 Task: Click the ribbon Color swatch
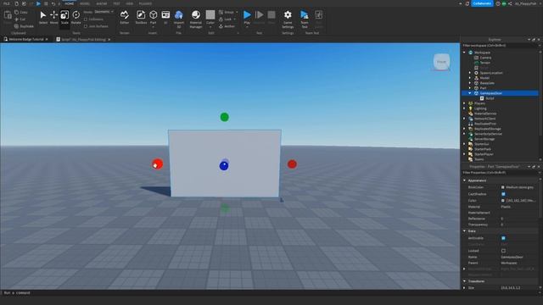click(x=210, y=15)
